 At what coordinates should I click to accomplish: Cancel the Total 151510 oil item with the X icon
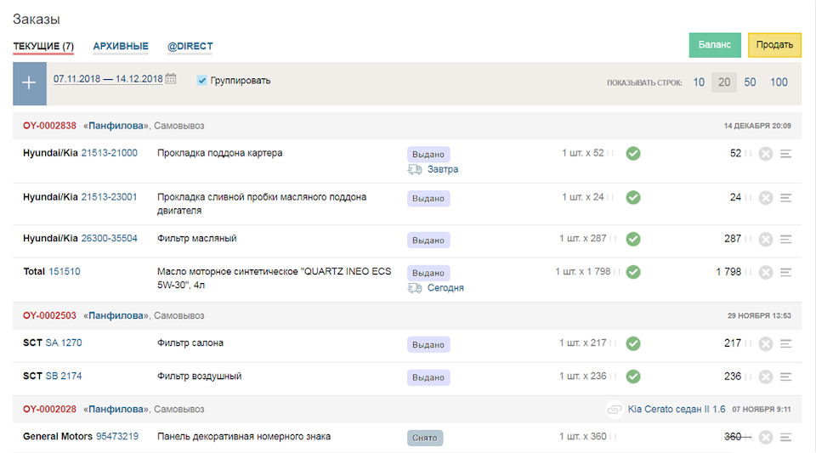point(766,273)
